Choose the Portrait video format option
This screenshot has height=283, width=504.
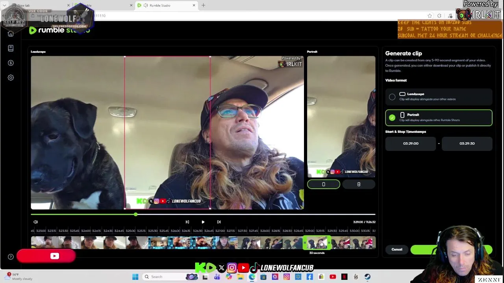(439, 118)
